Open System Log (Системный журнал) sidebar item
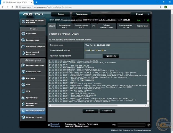 click(33, 111)
